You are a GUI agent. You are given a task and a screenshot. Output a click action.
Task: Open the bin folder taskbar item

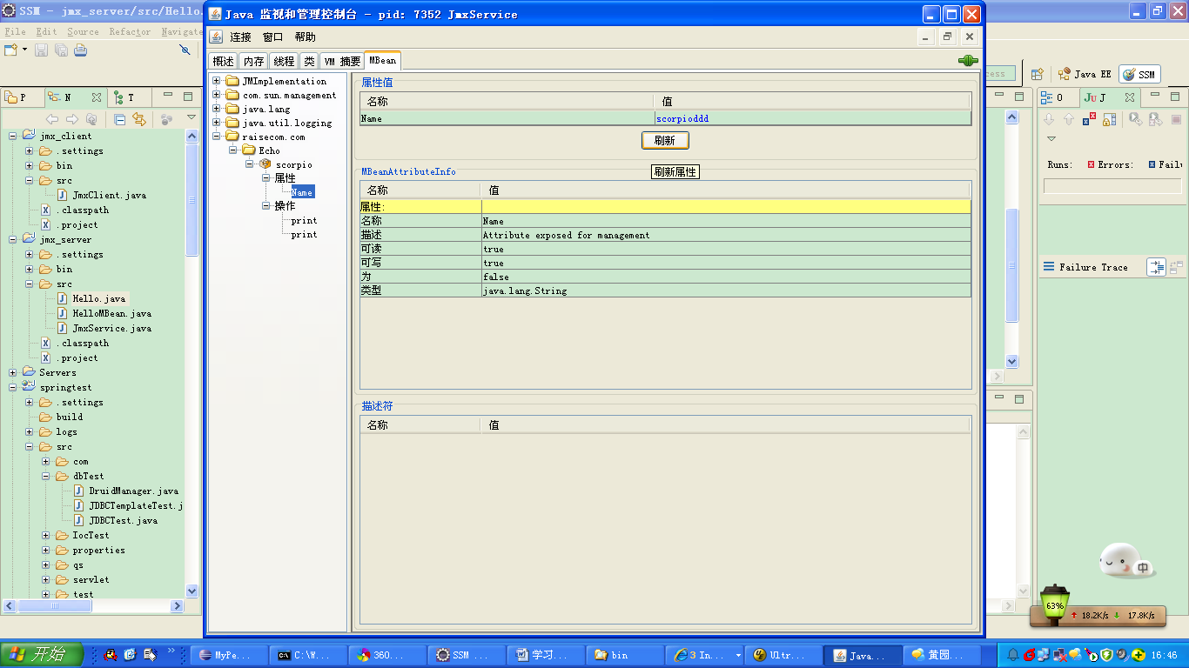point(623,655)
